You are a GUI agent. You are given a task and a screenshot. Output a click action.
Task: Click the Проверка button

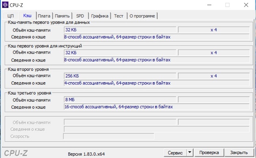209,153
